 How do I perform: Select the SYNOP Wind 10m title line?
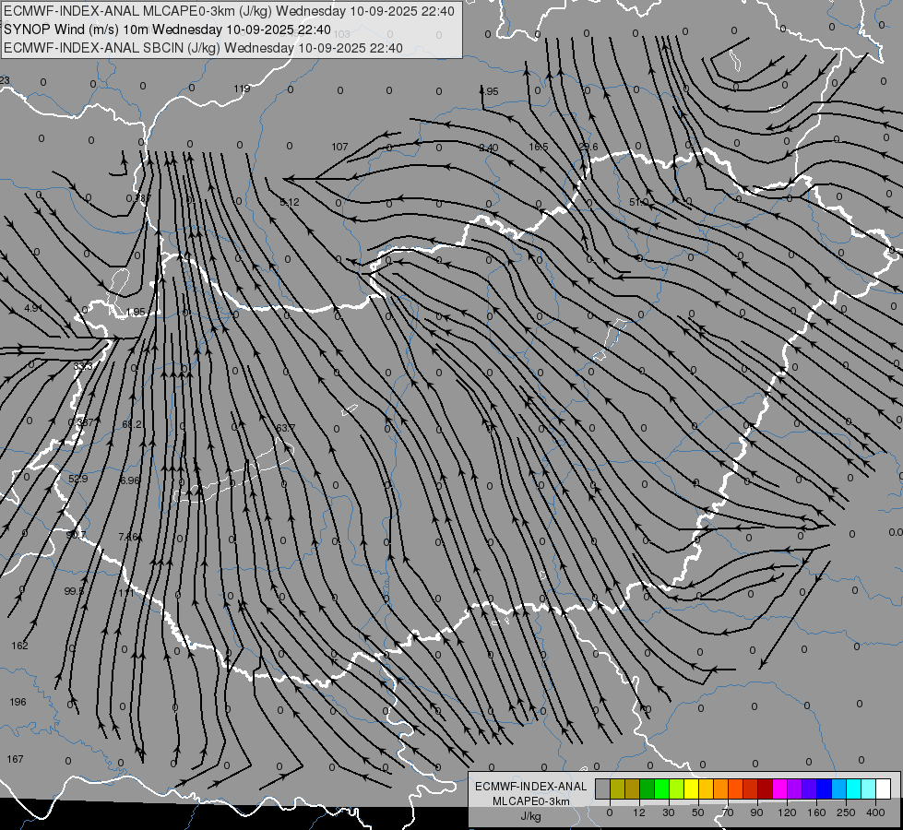pyautogui.click(x=167, y=30)
